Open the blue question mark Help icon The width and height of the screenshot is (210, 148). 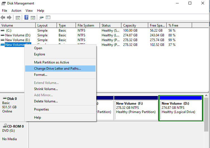(26, 17)
